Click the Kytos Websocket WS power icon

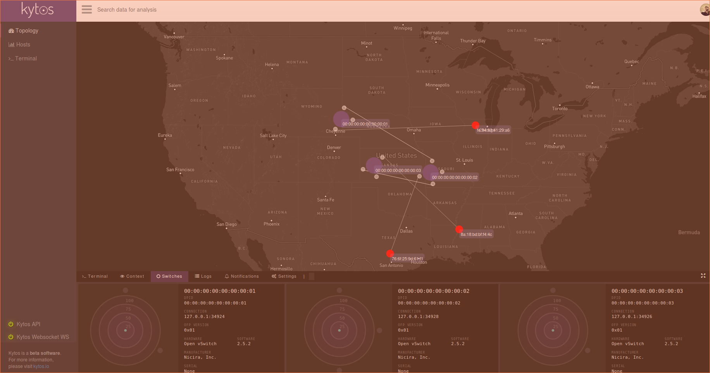[x=11, y=337]
